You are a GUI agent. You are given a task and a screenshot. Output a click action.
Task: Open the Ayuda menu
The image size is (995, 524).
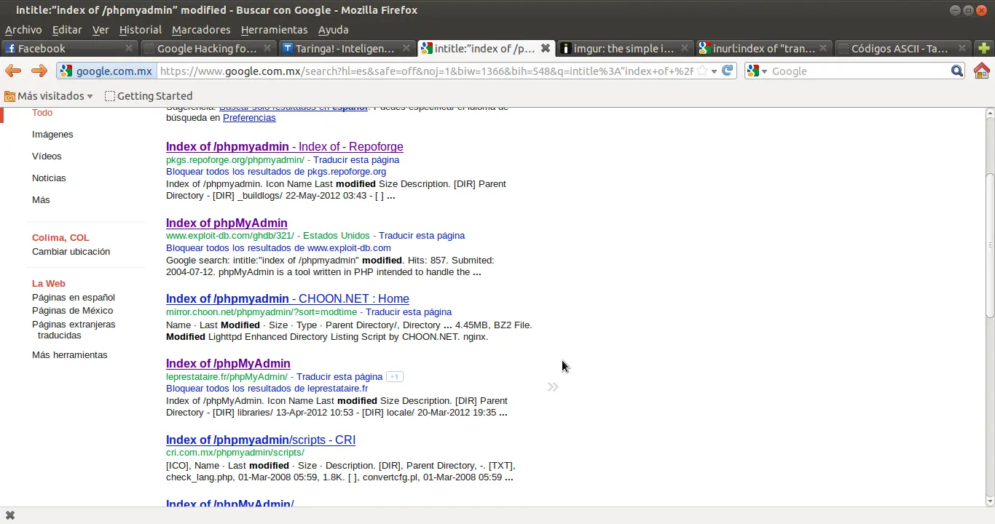[x=334, y=30]
